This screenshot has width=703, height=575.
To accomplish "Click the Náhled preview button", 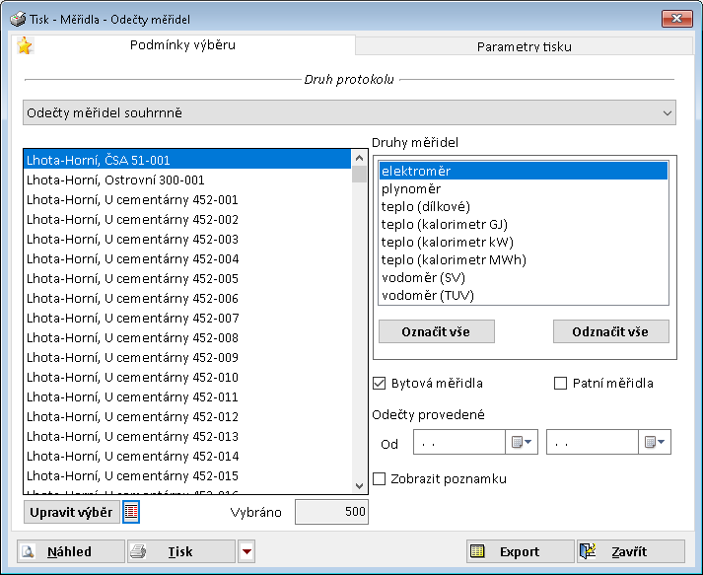I will coord(70,552).
